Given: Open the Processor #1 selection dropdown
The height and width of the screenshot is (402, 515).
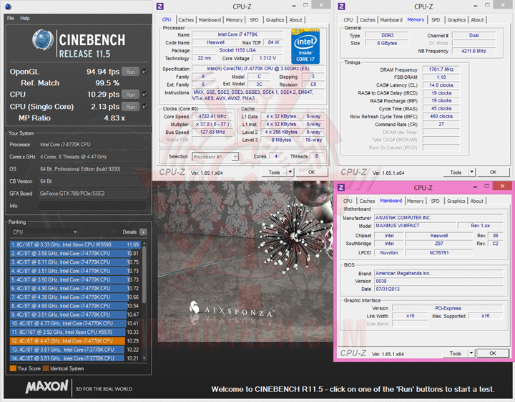Looking at the screenshot, I should coord(215,157).
